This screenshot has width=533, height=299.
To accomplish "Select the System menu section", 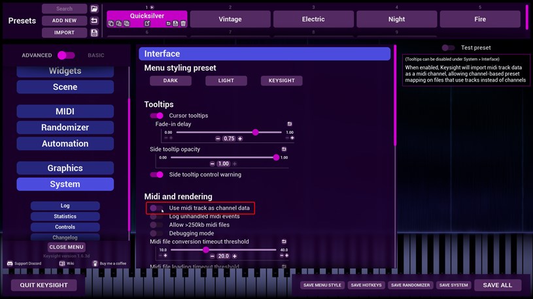I will point(65,184).
